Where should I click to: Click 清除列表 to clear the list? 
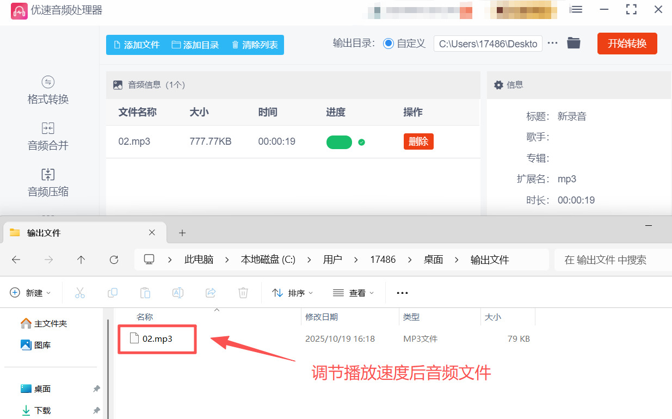pyautogui.click(x=254, y=45)
